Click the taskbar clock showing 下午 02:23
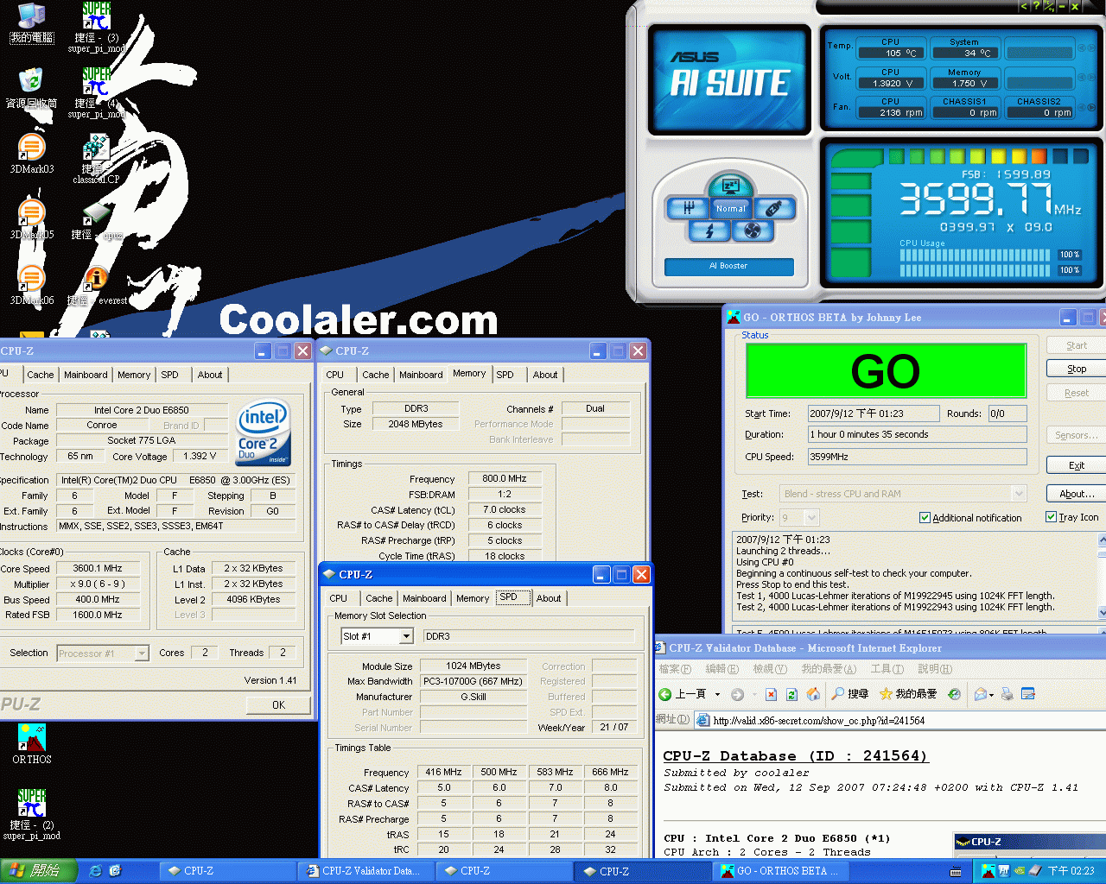Screen dimensions: 1106x884 1071,871
